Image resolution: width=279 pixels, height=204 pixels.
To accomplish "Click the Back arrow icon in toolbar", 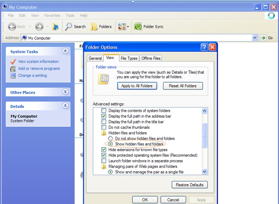I will (12, 27).
